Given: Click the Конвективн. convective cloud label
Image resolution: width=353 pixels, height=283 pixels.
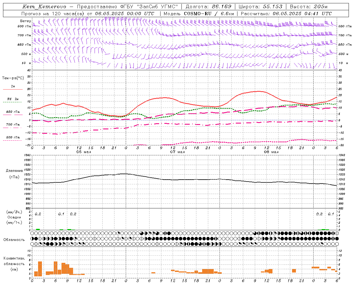Looking at the screenshot, I should [14, 258].
